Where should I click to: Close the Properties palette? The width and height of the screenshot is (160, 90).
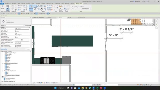tap(31, 18)
